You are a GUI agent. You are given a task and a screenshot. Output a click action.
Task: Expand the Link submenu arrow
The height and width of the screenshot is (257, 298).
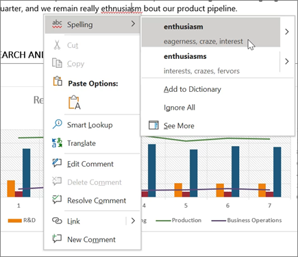pyautogui.click(x=133, y=221)
